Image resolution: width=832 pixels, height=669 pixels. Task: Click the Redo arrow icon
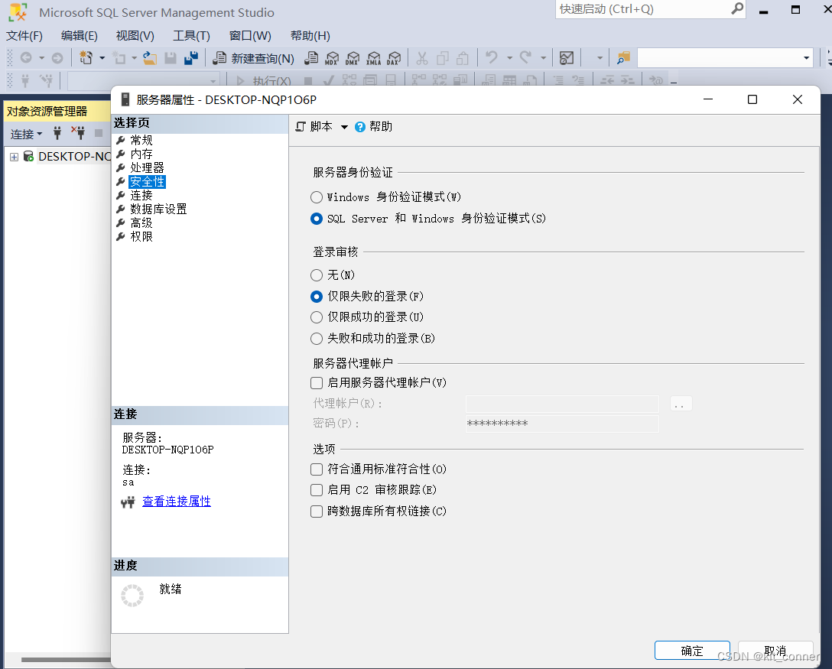[525, 57]
